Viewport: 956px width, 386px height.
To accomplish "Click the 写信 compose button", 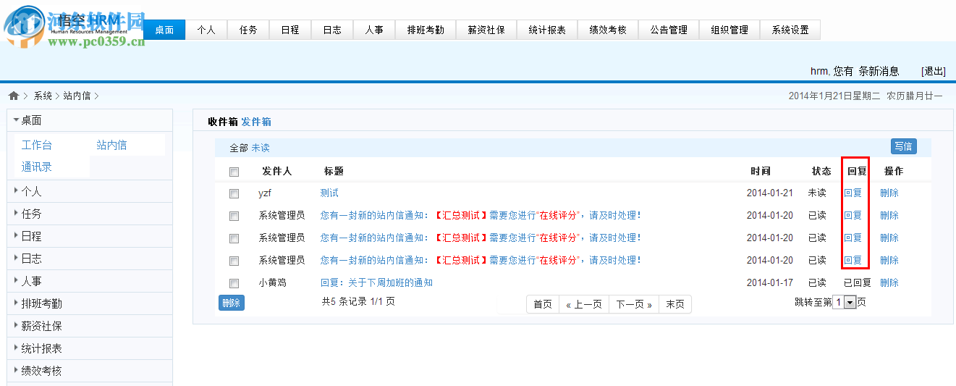I will 903,146.
